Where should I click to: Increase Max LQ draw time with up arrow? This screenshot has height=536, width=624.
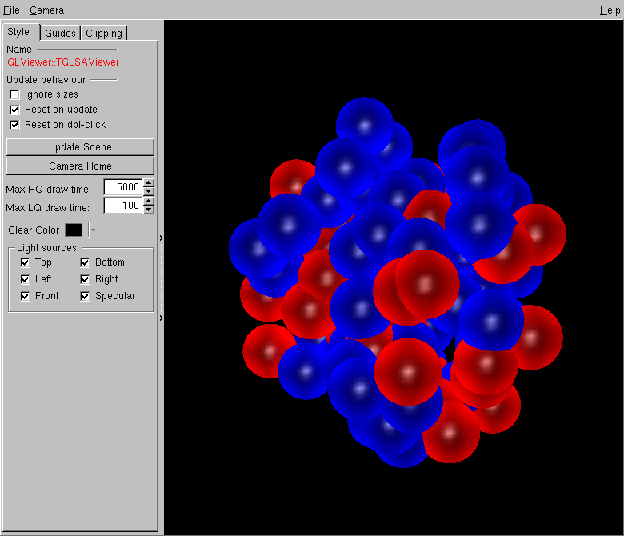(149, 202)
